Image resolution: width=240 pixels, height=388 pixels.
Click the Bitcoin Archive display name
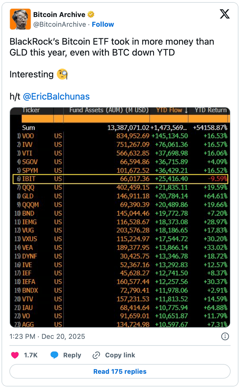pyautogui.click(x=59, y=15)
